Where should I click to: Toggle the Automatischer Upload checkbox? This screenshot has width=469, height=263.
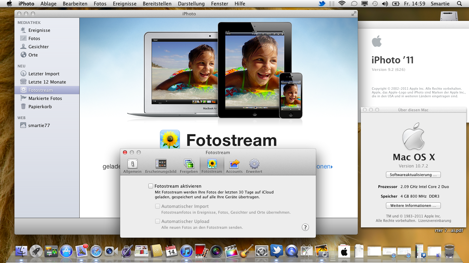point(158,221)
